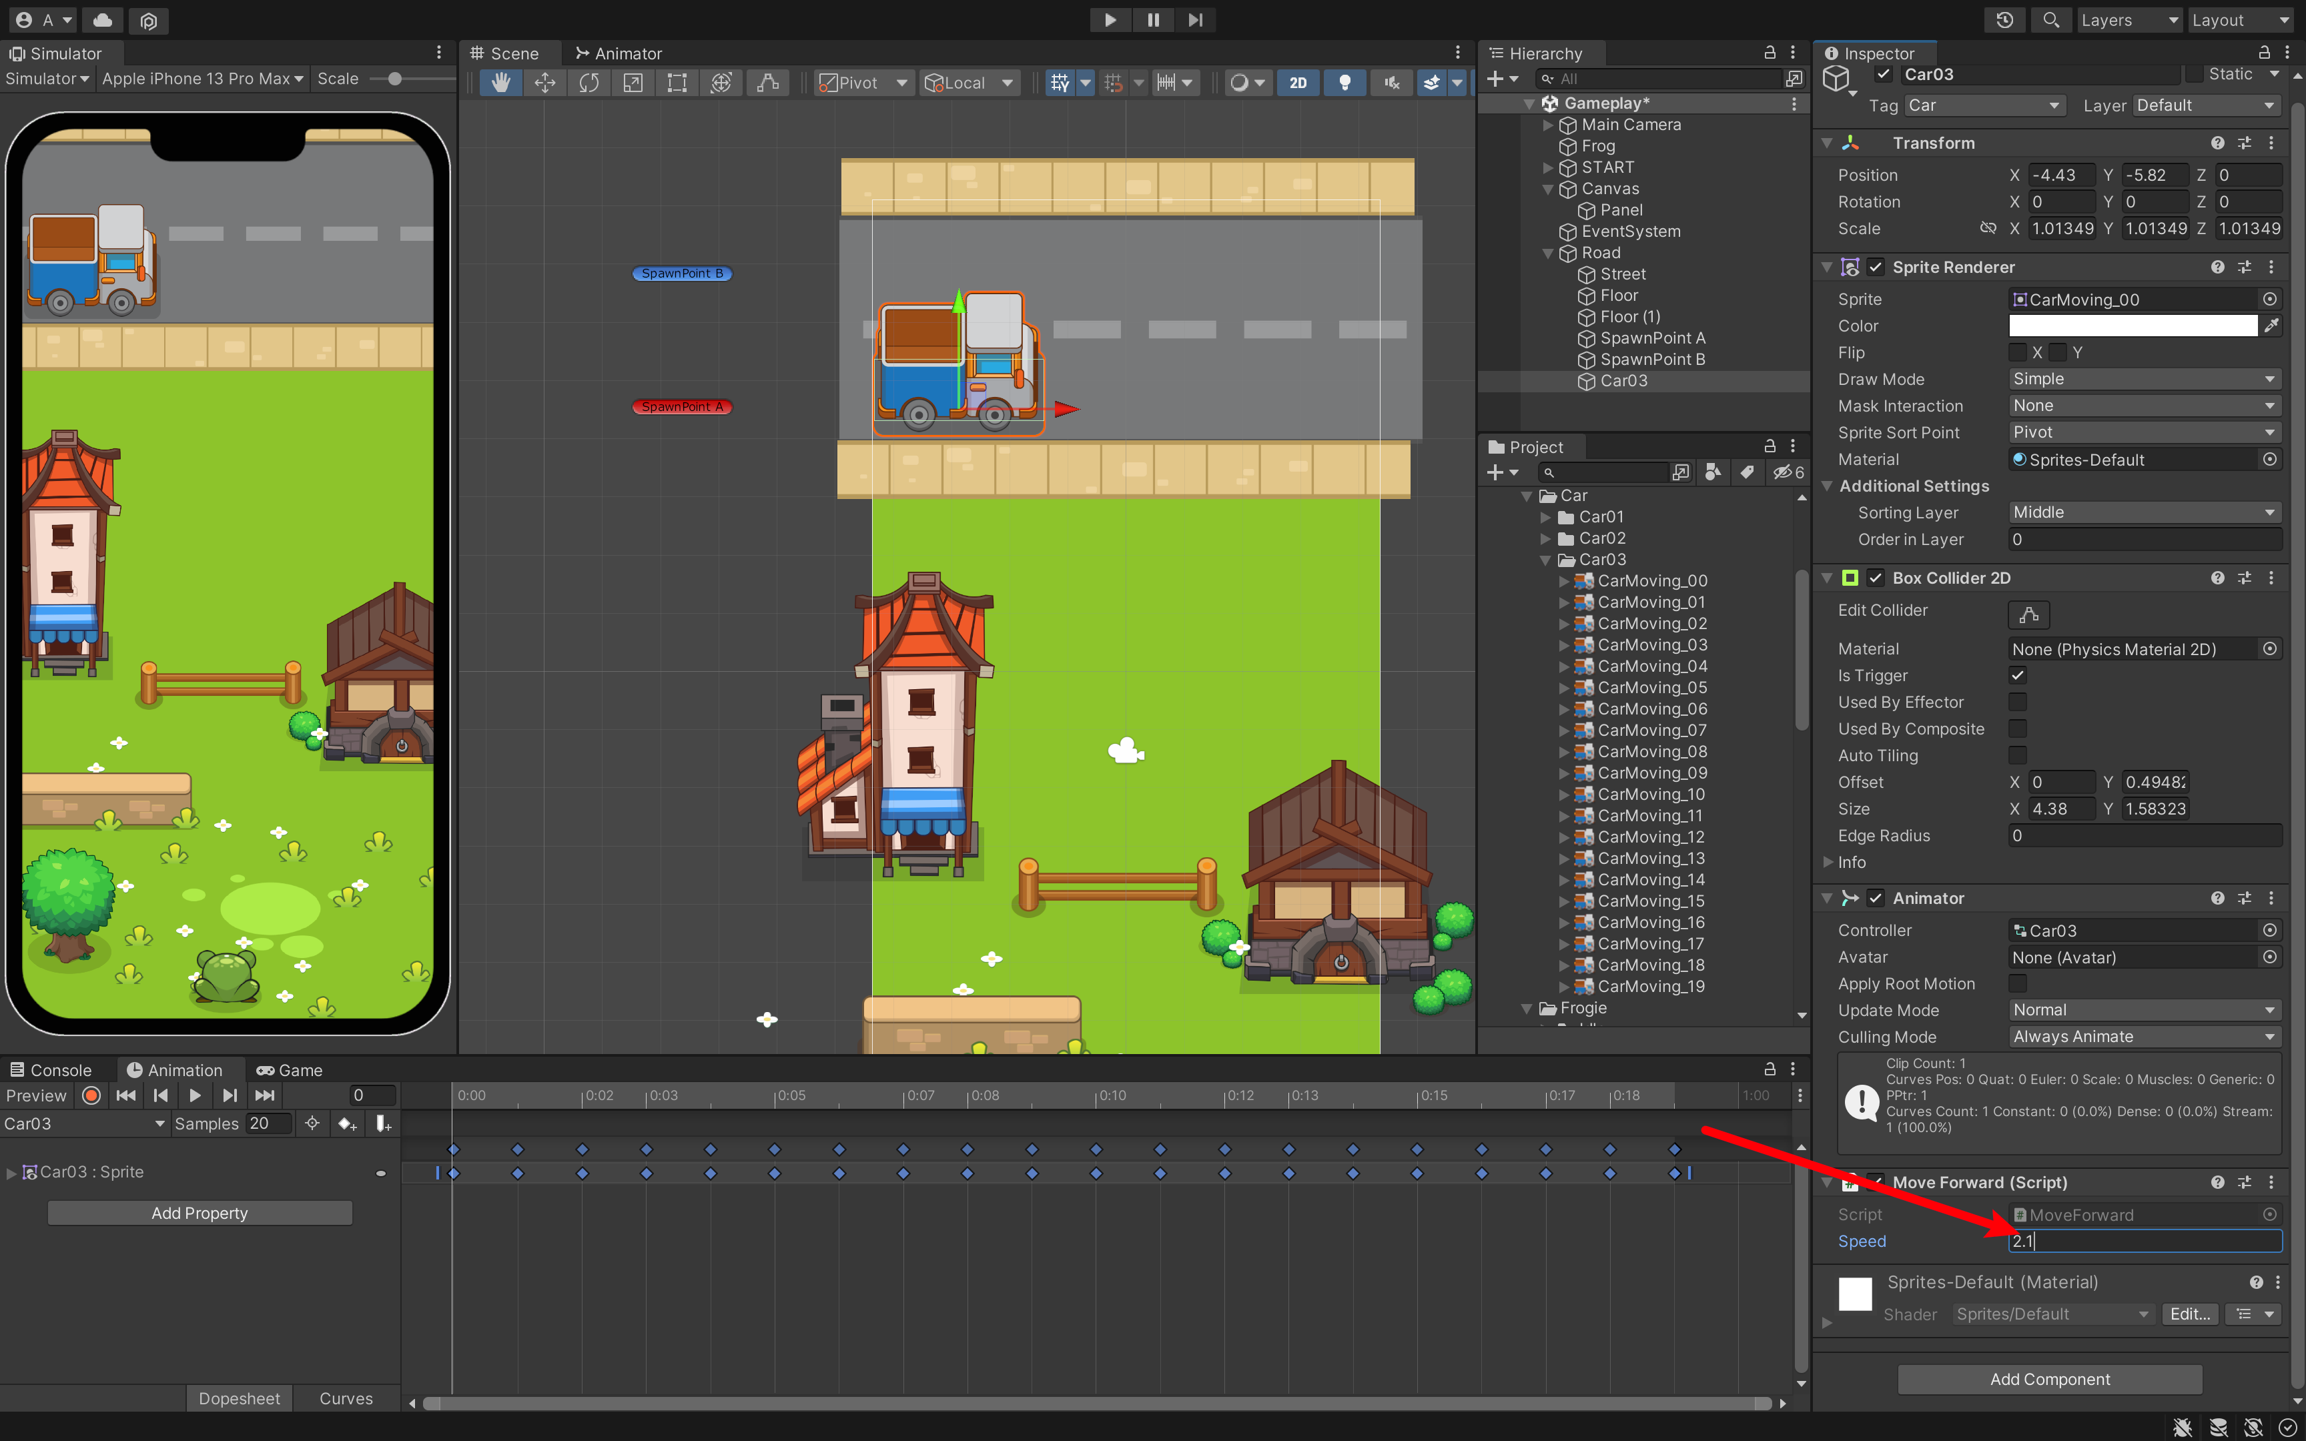Click the Play button
The width and height of the screenshot is (2306, 1441).
coord(1110,19)
